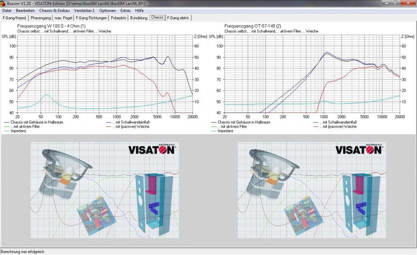Switch to the F-Gang elektr. tab
This screenshot has height=255, width=417.
(x=178, y=18)
